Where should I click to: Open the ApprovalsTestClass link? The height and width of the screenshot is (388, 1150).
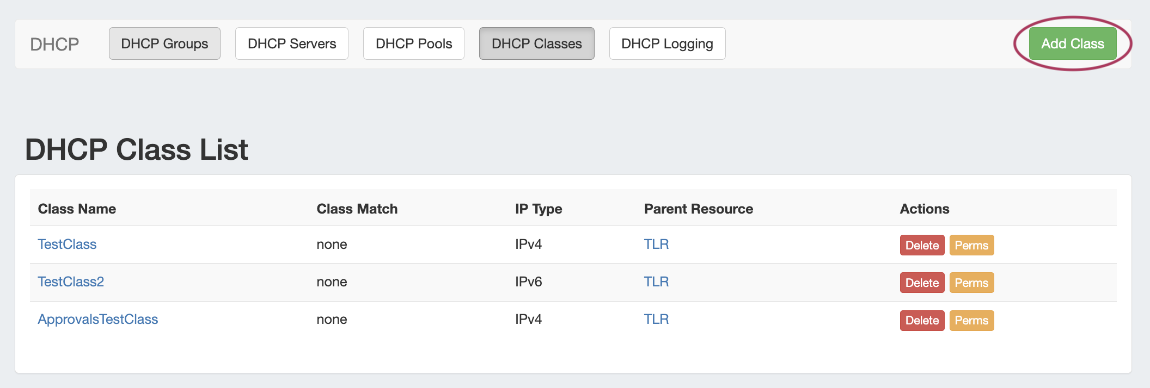[x=98, y=320]
